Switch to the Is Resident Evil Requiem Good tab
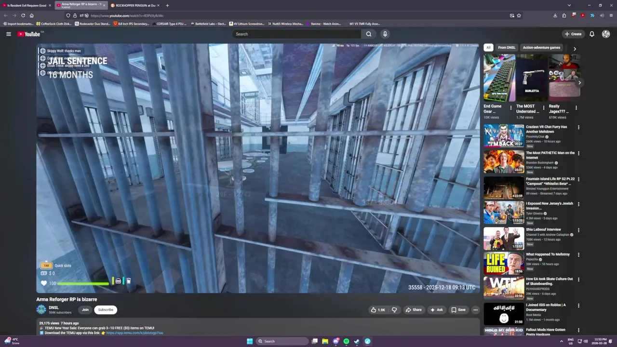The width and height of the screenshot is (617, 347). 26,5
